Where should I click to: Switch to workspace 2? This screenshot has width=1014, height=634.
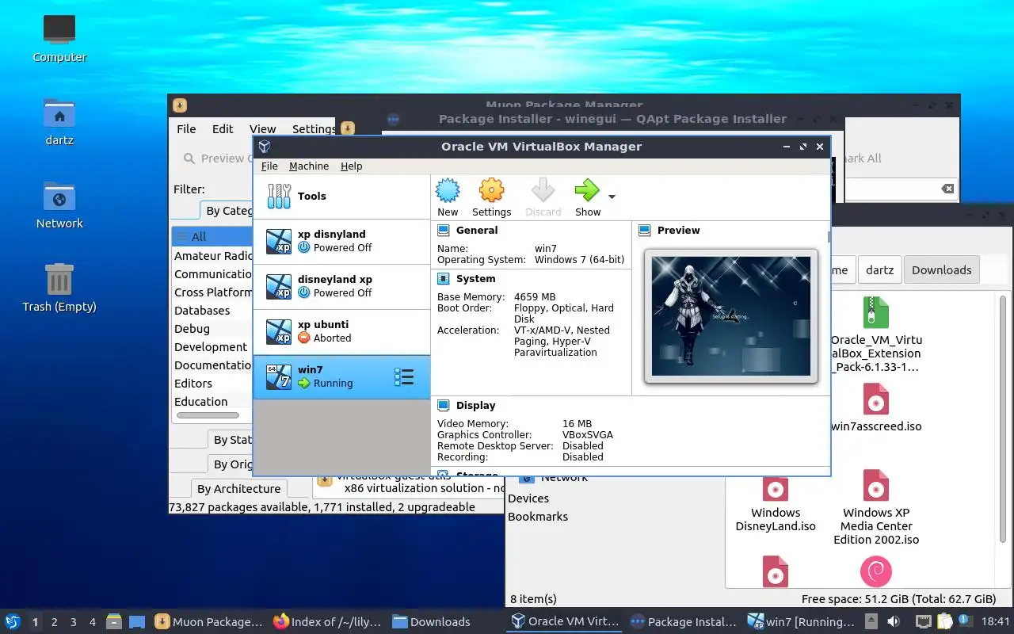pyautogui.click(x=55, y=622)
